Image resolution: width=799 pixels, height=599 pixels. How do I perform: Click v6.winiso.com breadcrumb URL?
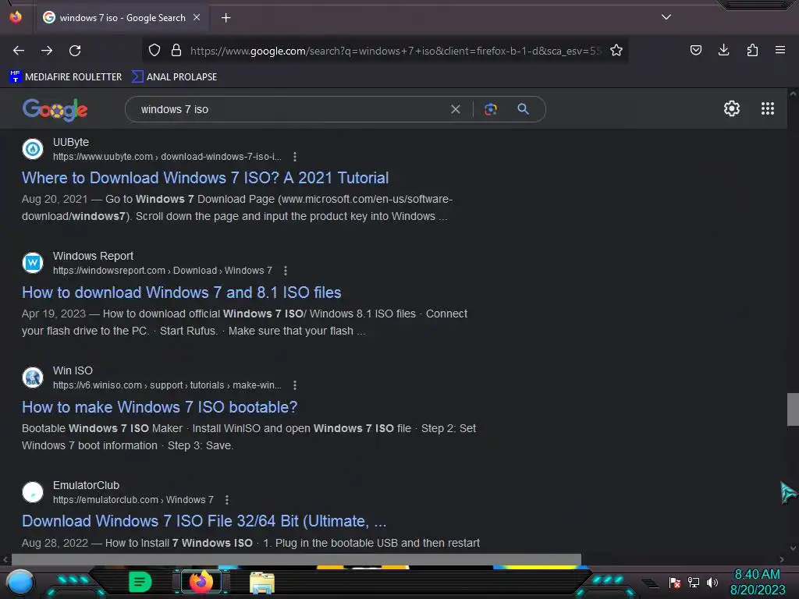tap(167, 385)
